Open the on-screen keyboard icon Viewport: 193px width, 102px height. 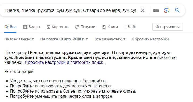click(x=156, y=10)
